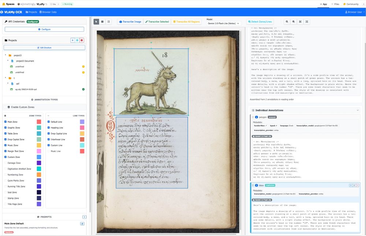Viewport: 366px width, 236px height.
Task: Select the polygon drawing tool
Action: (109, 22)
